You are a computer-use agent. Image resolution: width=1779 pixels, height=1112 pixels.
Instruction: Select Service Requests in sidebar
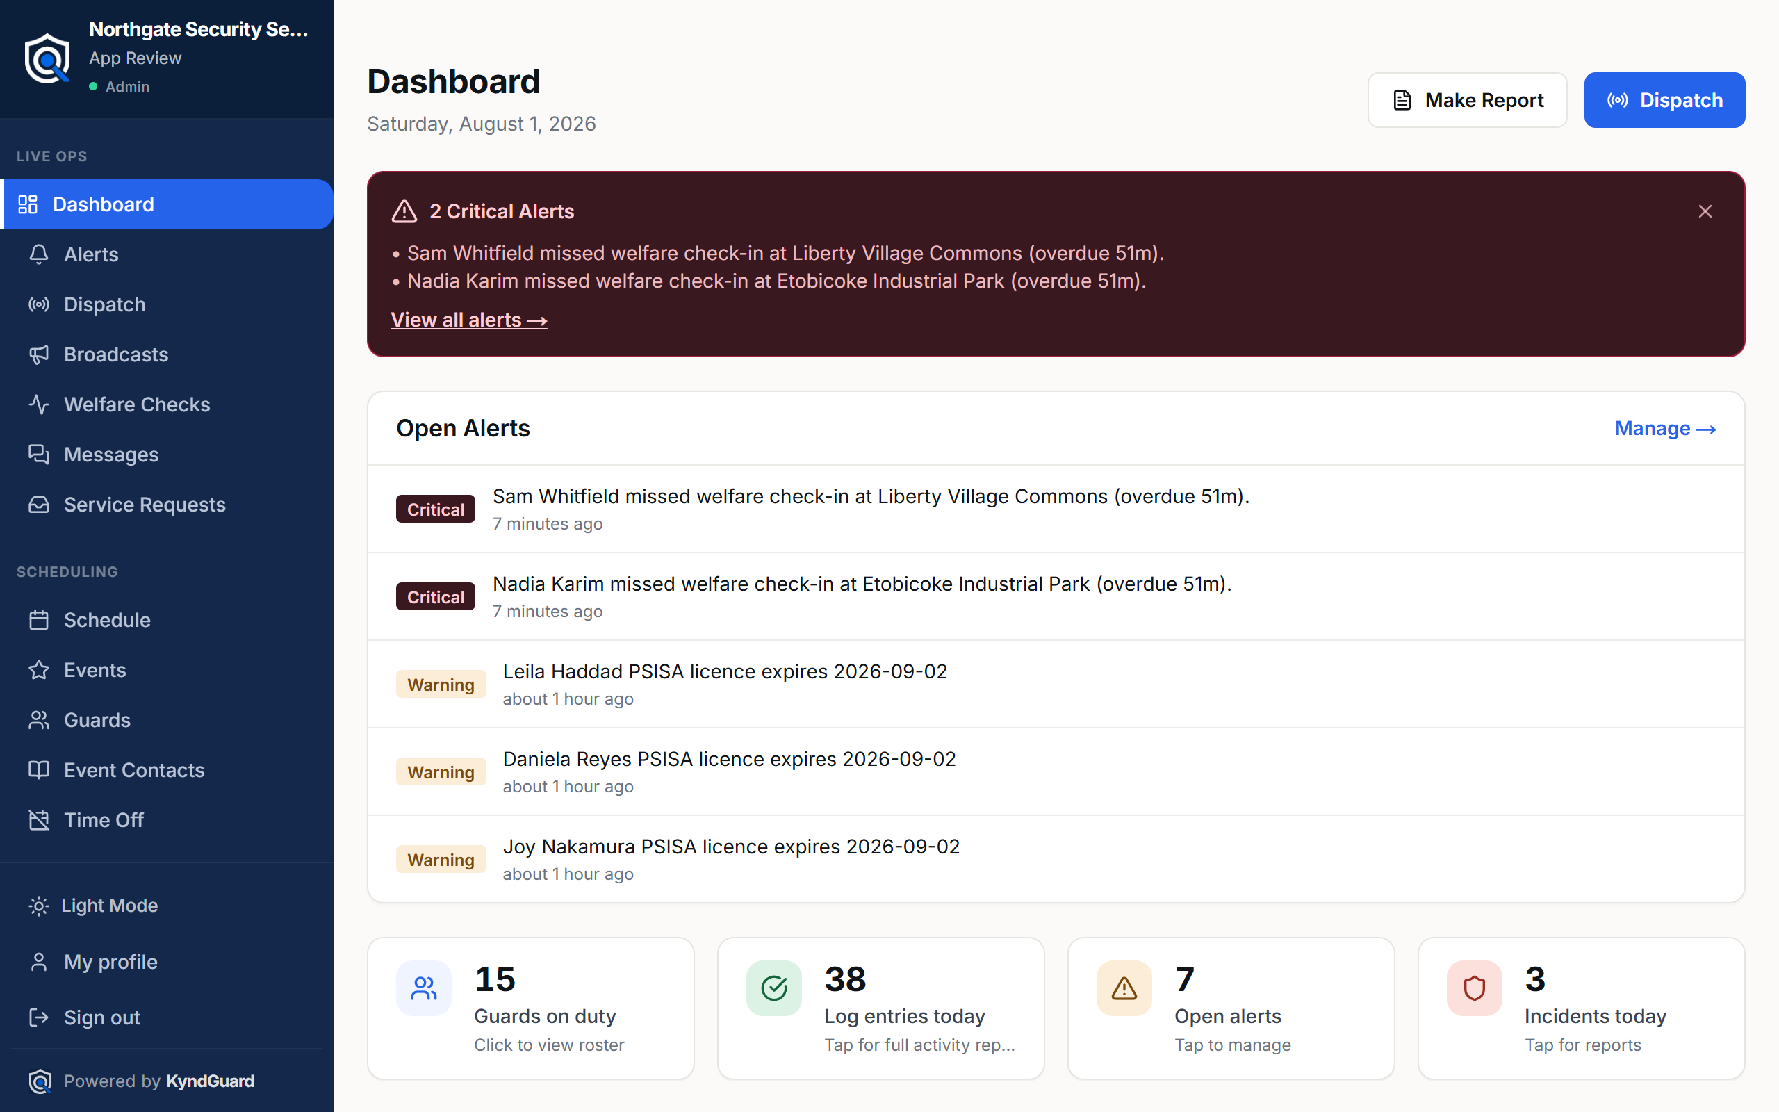point(167,505)
